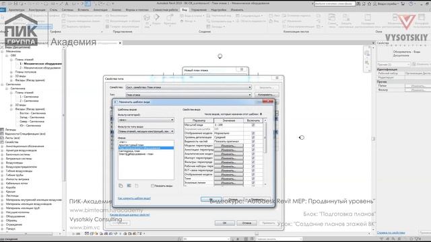Click the 'Изменить...' button for 'Модели: переопред'

click(228, 146)
